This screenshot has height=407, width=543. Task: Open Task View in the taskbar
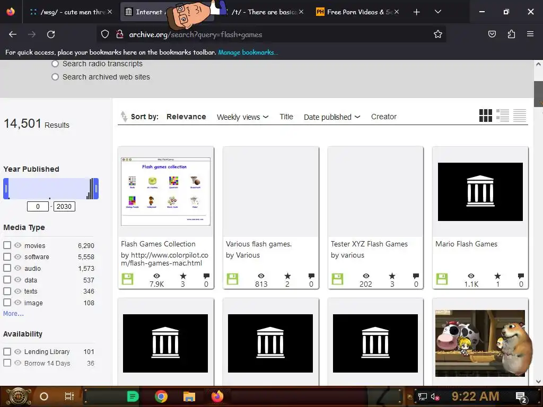(x=69, y=396)
